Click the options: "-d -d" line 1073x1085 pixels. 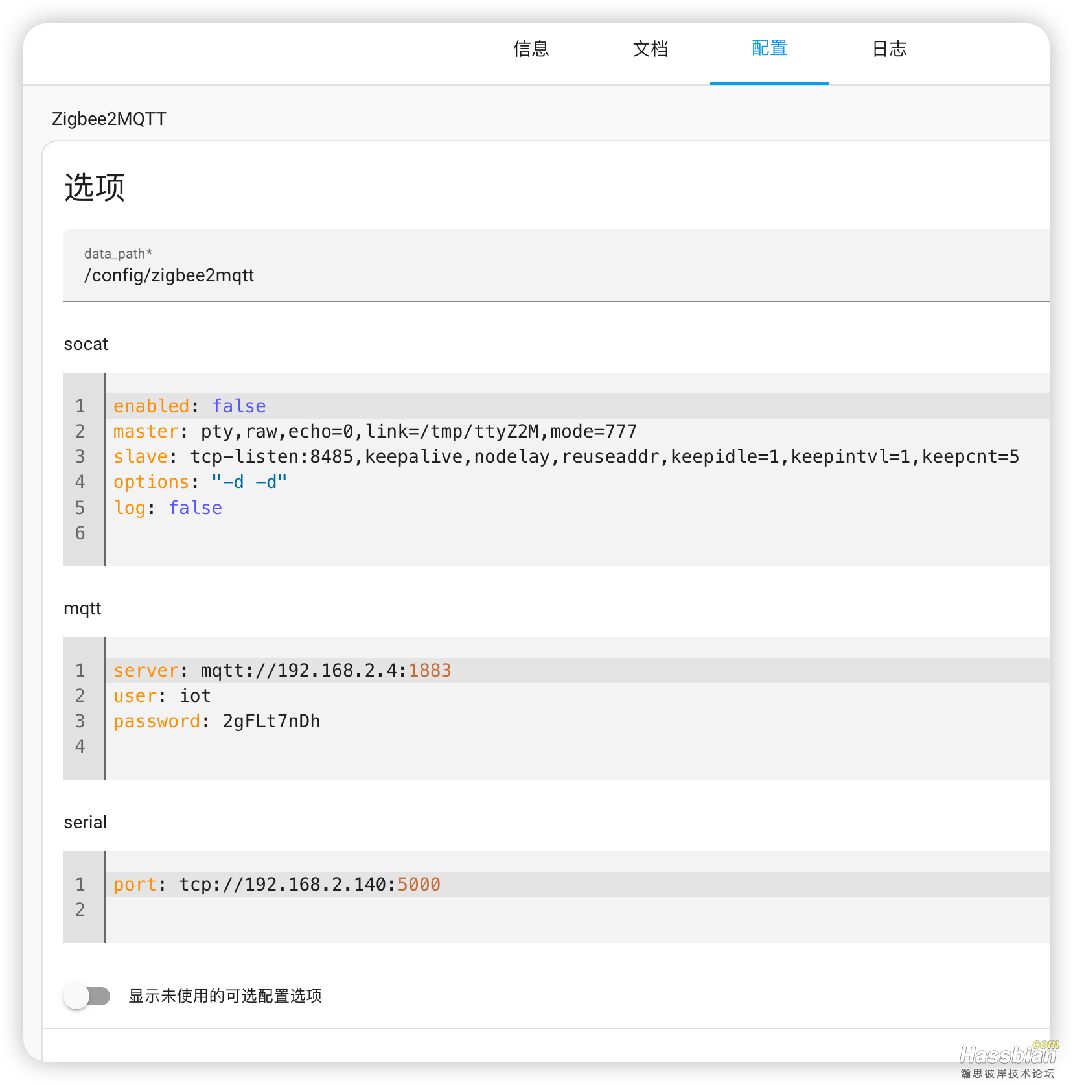coord(577,482)
